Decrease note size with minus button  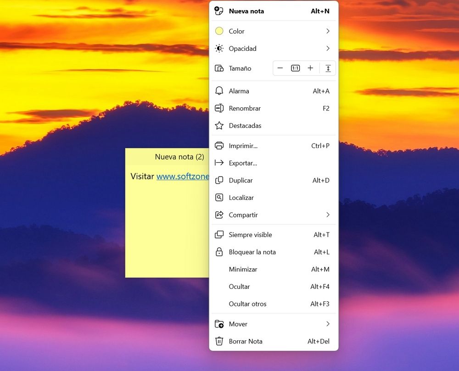point(280,68)
